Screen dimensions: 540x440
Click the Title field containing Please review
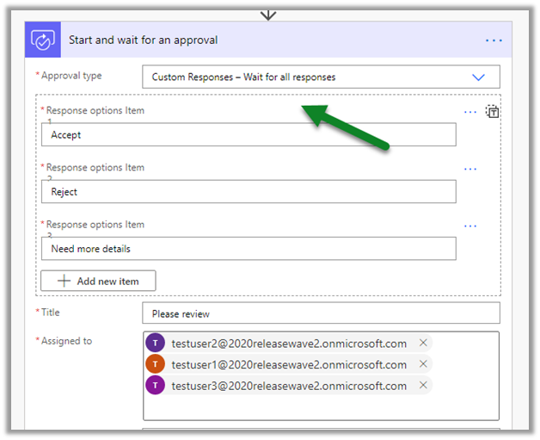(x=320, y=313)
